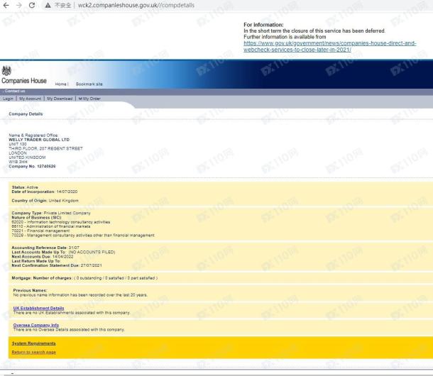Viewport: 433px width, 376px height.
Task: Click Country of Origin: United Kingdom
Action: pyautogui.click(x=45, y=201)
